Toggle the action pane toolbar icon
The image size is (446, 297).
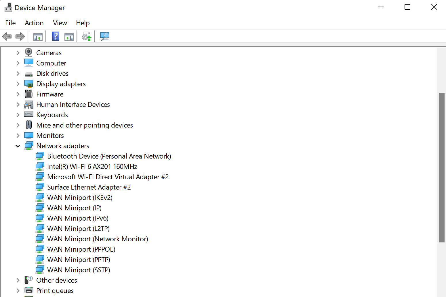[x=69, y=37]
